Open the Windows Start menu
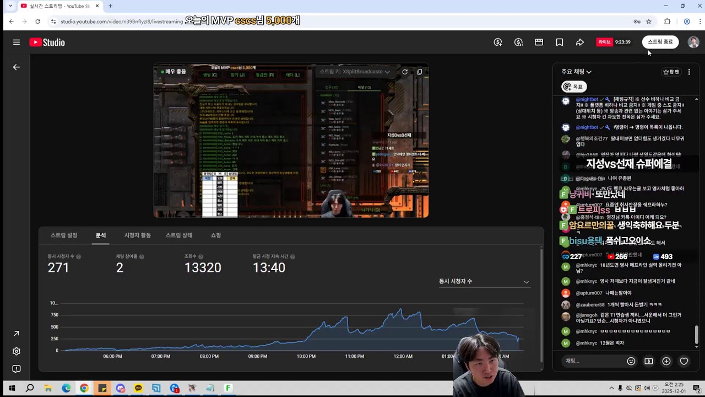Viewport: 705px width, 397px height. (12, 388)
